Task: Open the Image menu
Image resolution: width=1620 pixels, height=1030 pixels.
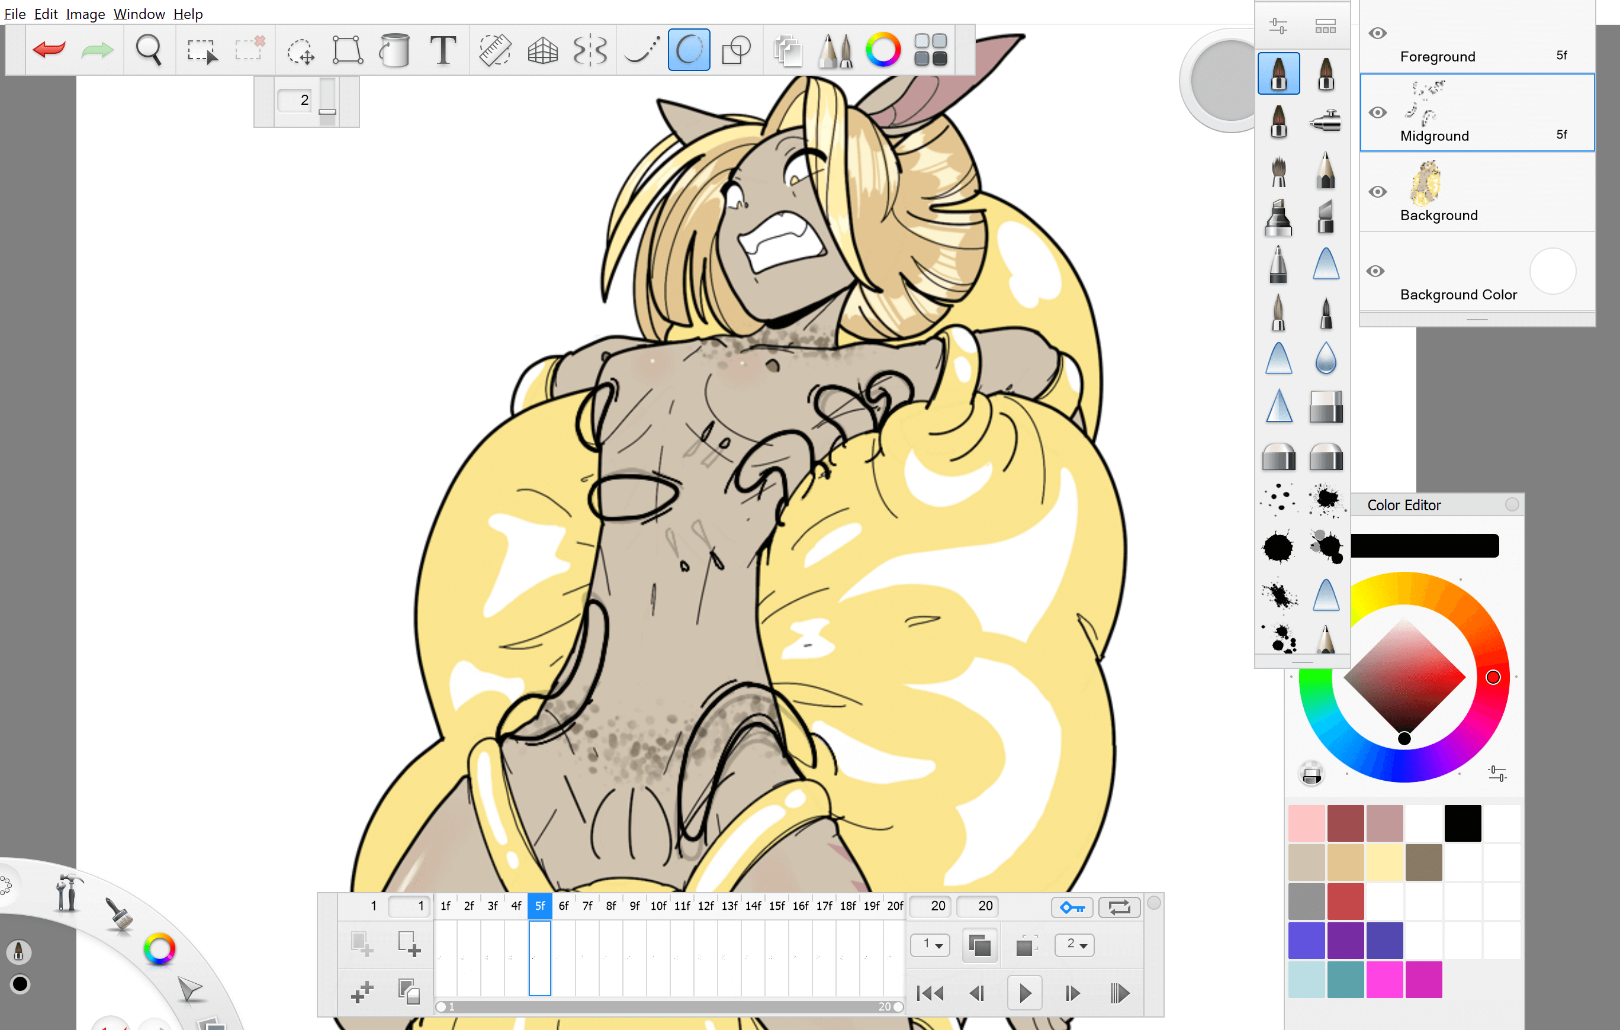Action: [x=85, y=14]
